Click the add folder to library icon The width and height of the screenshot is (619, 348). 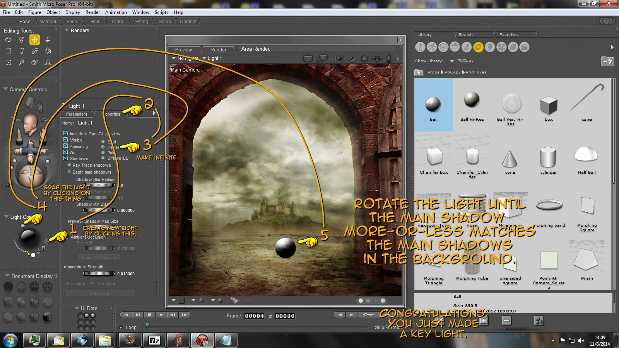coord(607,61)
